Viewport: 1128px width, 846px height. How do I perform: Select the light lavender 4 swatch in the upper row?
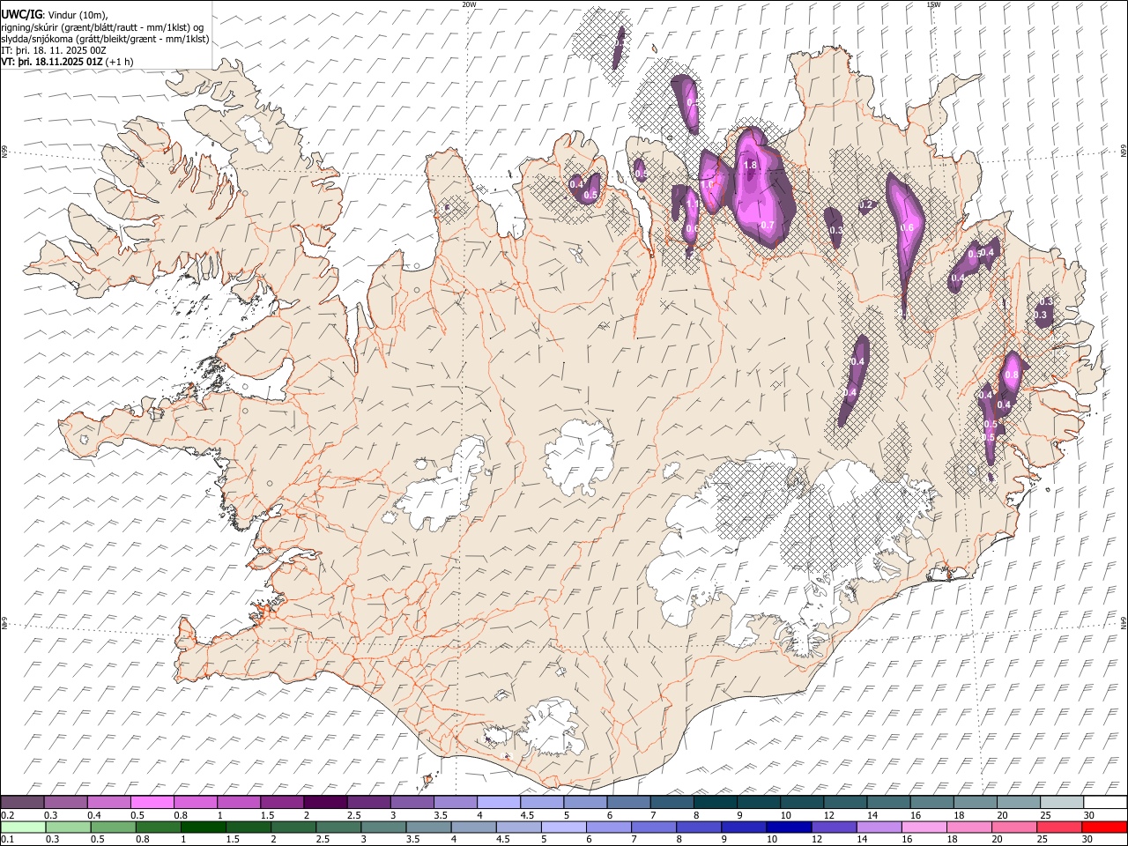[x=498, y=803]
